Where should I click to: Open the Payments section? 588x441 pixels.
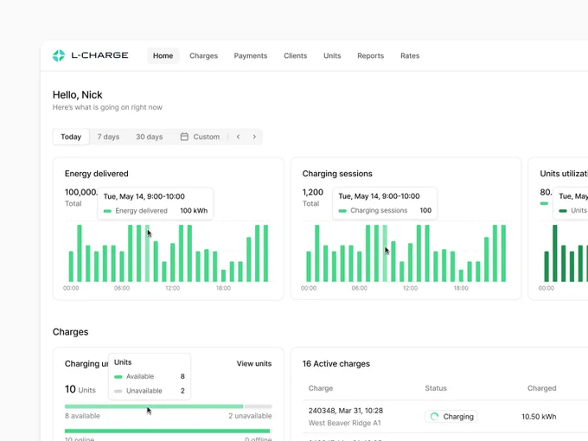pyautogui.click(x=251, y=56)
